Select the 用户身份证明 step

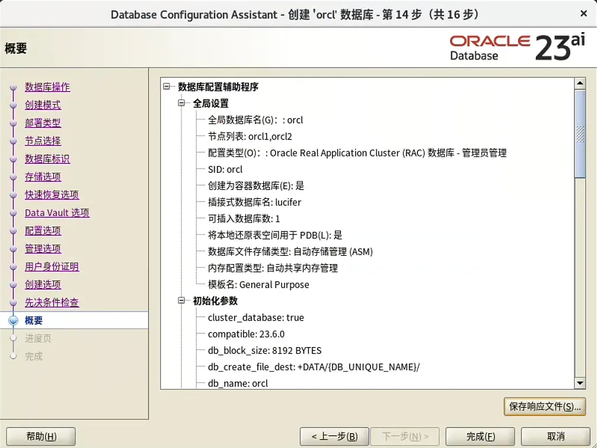pyautogui.click(x=52, y=266)
